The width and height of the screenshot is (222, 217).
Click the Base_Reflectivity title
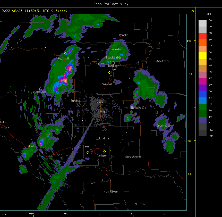click(x=111, y=4)
